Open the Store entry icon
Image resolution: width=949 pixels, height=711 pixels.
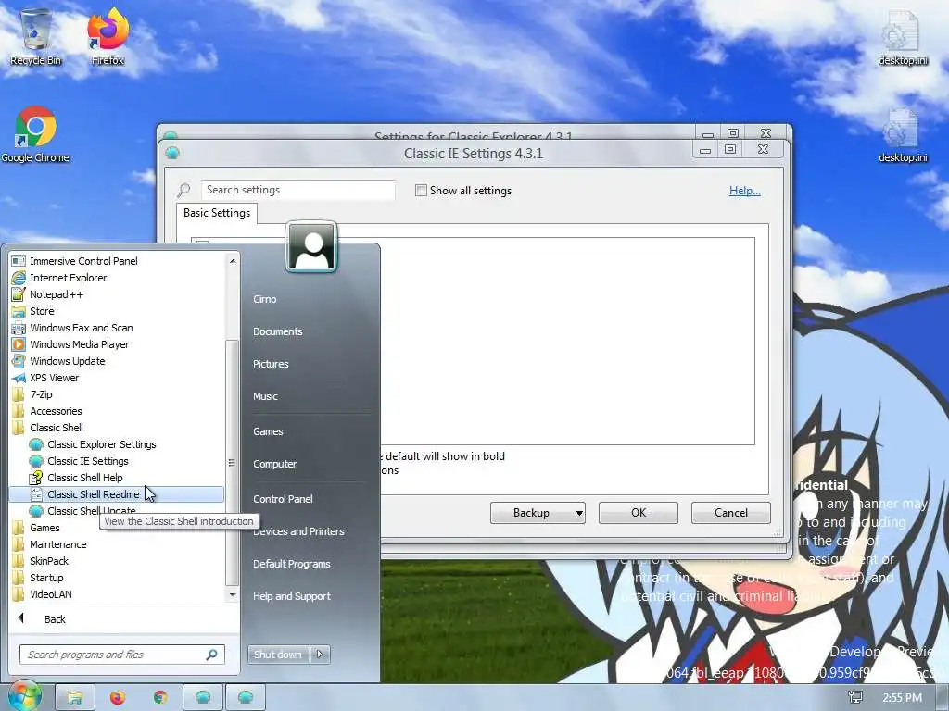point(19,311)
